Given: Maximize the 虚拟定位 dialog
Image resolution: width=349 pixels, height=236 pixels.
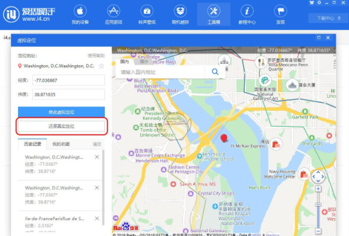Looking at the screenshot, I should (x=319, y=38).
